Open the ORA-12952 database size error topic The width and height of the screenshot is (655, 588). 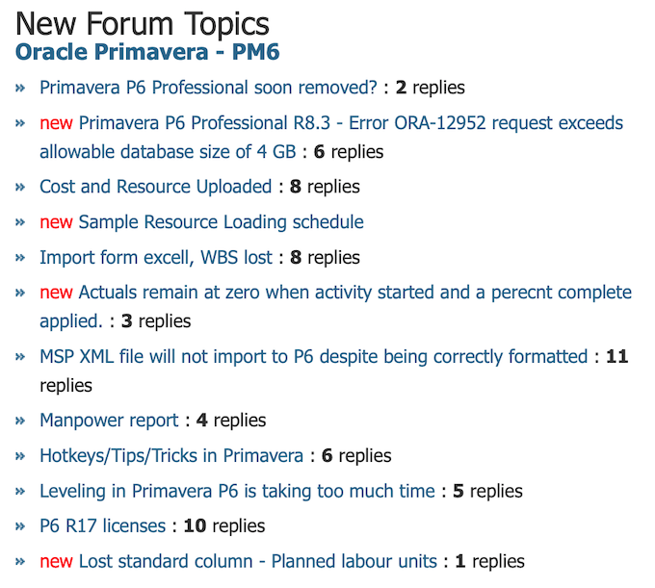pyautogui.click(x=351, y=123)
